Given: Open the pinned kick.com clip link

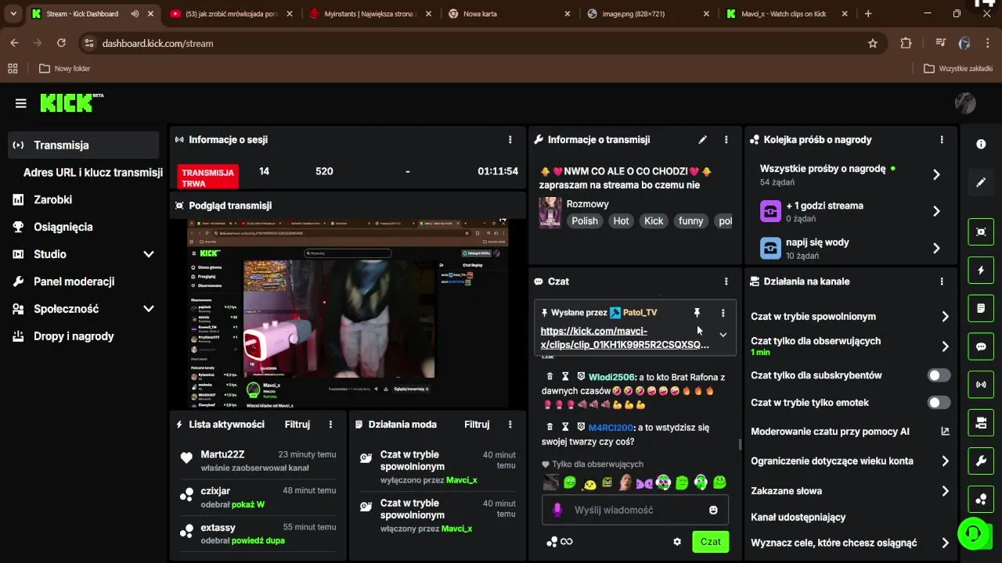Looking at the screenshot, I should pyautogui.click(x=625, y=338).
